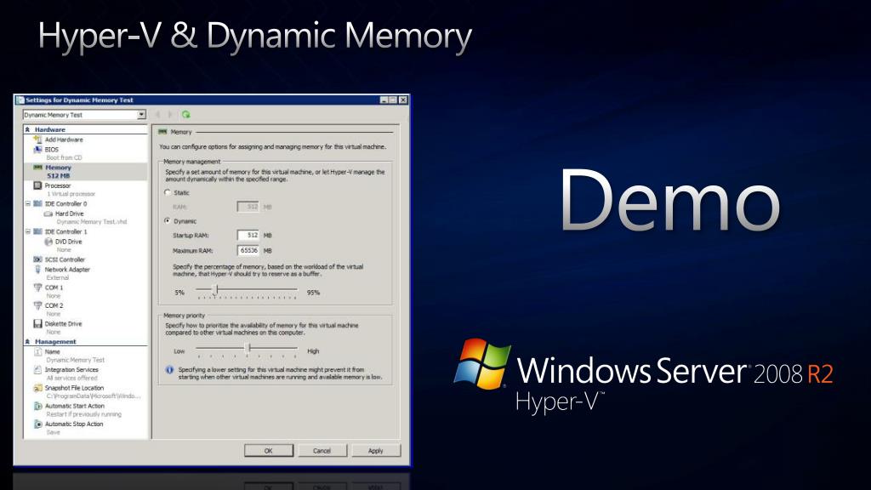The height and width of the screenshot is (490, 871).
Task: Click the COM 2 port icon
Action: (37, 305)
